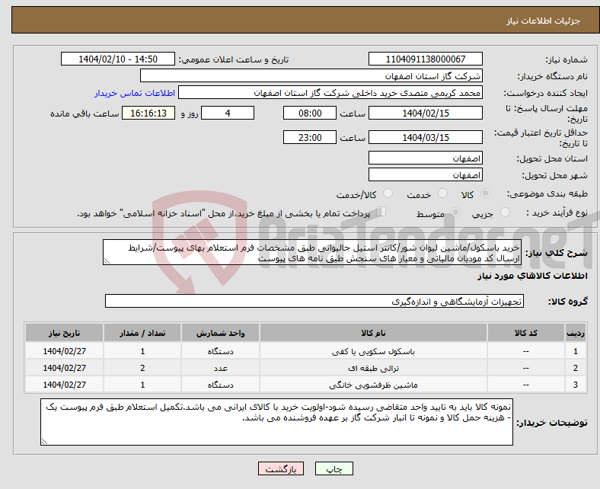Click the announcement date 1404/02/10 field

[x=118, y=59]
